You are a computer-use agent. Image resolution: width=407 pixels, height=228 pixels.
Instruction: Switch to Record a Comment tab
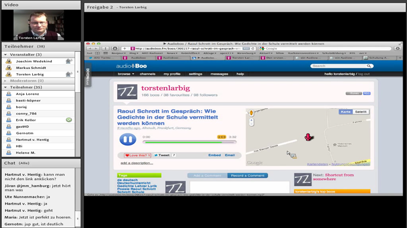point(247,175)
